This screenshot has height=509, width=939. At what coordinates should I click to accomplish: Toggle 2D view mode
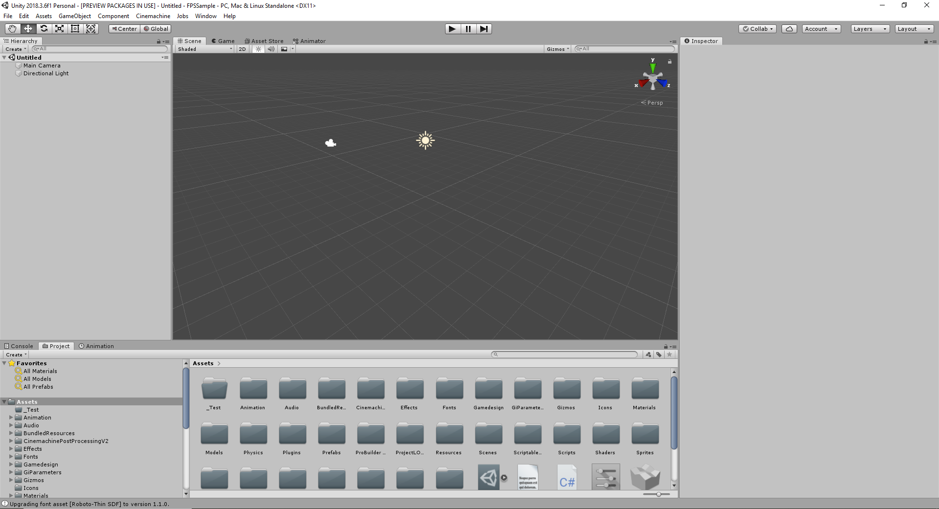242,49
